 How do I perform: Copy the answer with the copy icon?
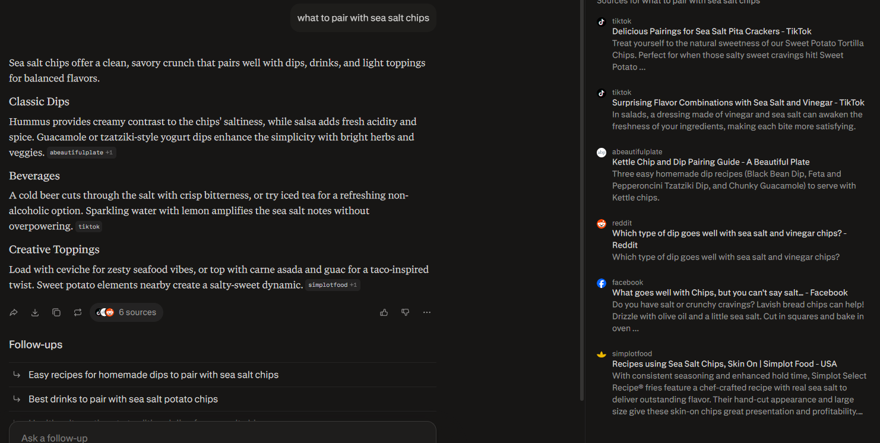[56, 312]
